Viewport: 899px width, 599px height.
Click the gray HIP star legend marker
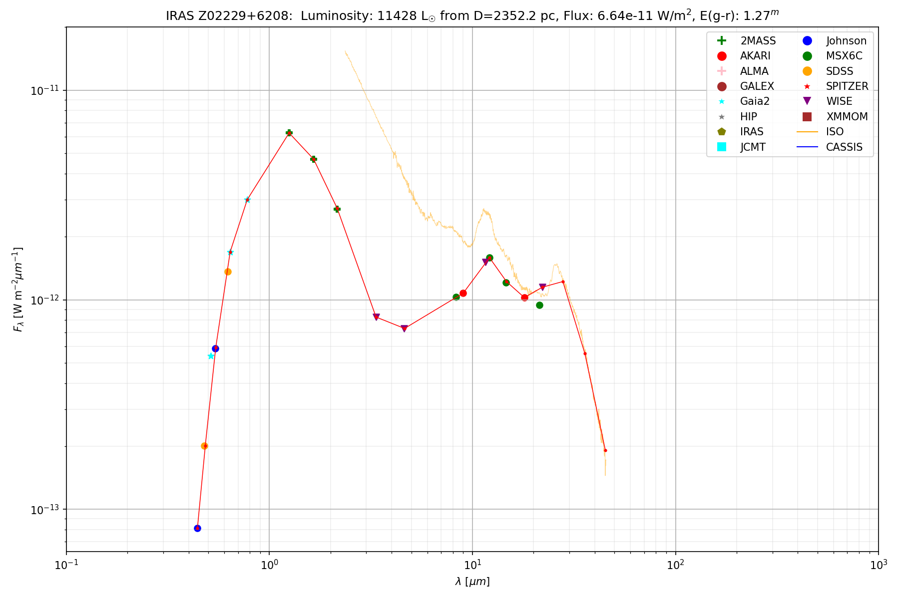(x=721, y=116)
